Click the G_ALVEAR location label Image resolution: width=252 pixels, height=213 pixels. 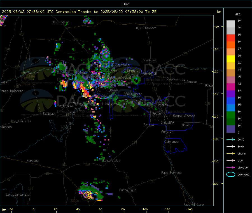167,123
